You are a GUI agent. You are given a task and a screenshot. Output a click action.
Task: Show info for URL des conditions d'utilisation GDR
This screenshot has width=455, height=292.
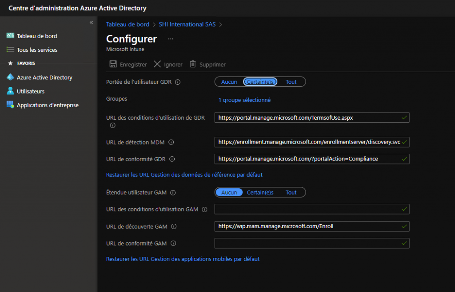point(112,125)
